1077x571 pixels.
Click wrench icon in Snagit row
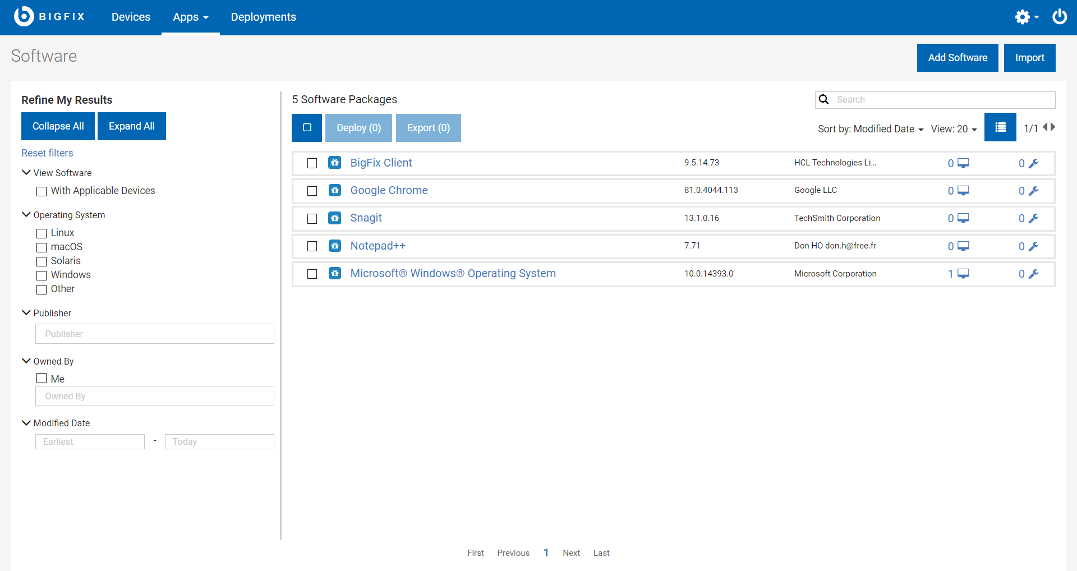(1033, 218)
